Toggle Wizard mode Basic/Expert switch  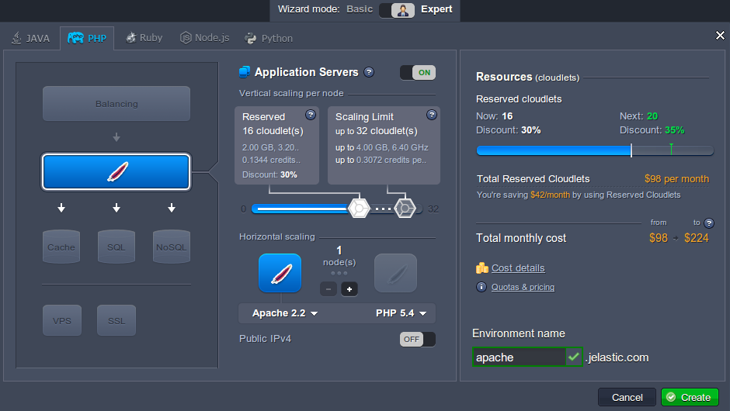tap(397, 10)
